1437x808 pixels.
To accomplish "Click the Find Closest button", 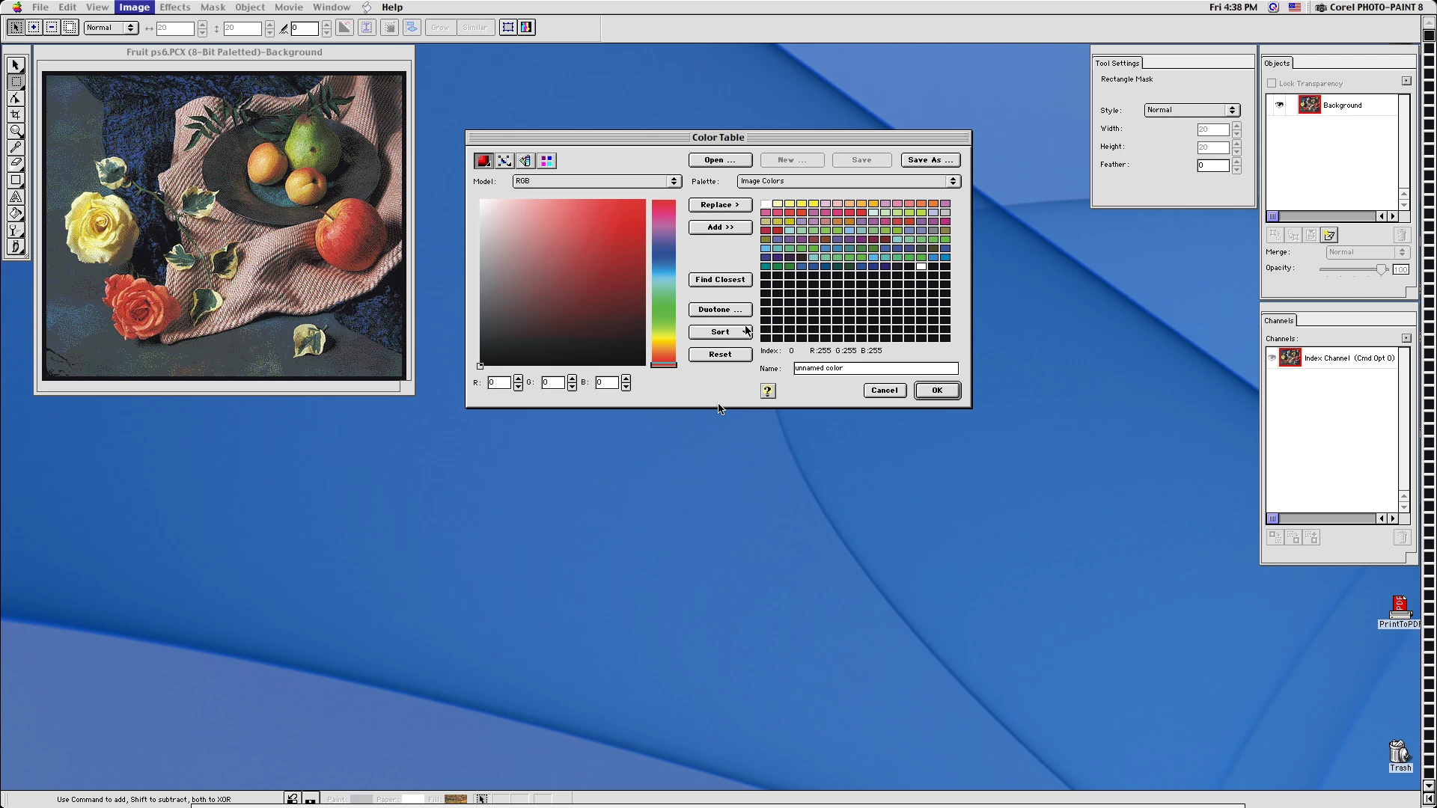I will [720, 280].
